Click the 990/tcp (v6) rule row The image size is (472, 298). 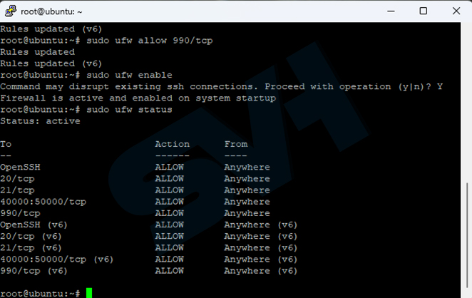(149, 271)
